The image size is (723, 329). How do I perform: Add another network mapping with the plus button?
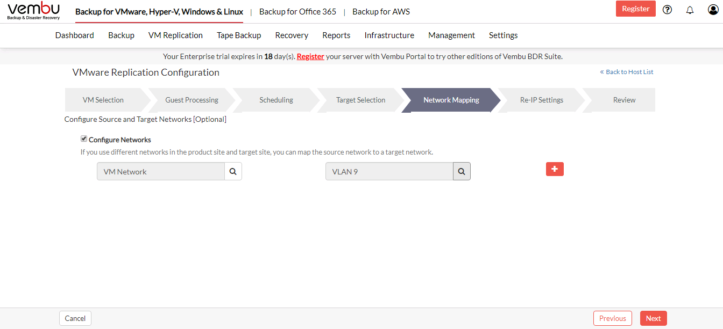(x=555, y=169)
